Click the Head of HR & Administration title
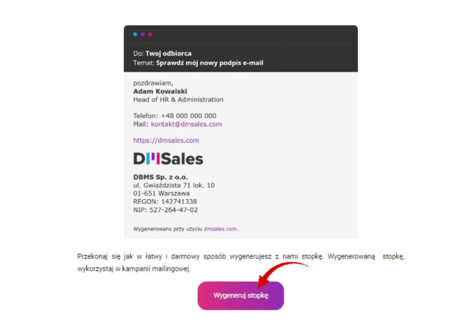This screenshot has height=325, width=470. point(179,100)
